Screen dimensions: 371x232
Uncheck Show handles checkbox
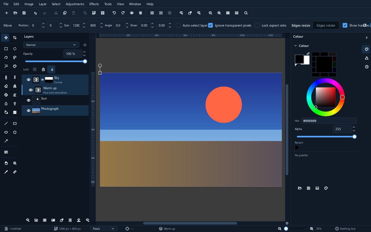click(345, 25)
